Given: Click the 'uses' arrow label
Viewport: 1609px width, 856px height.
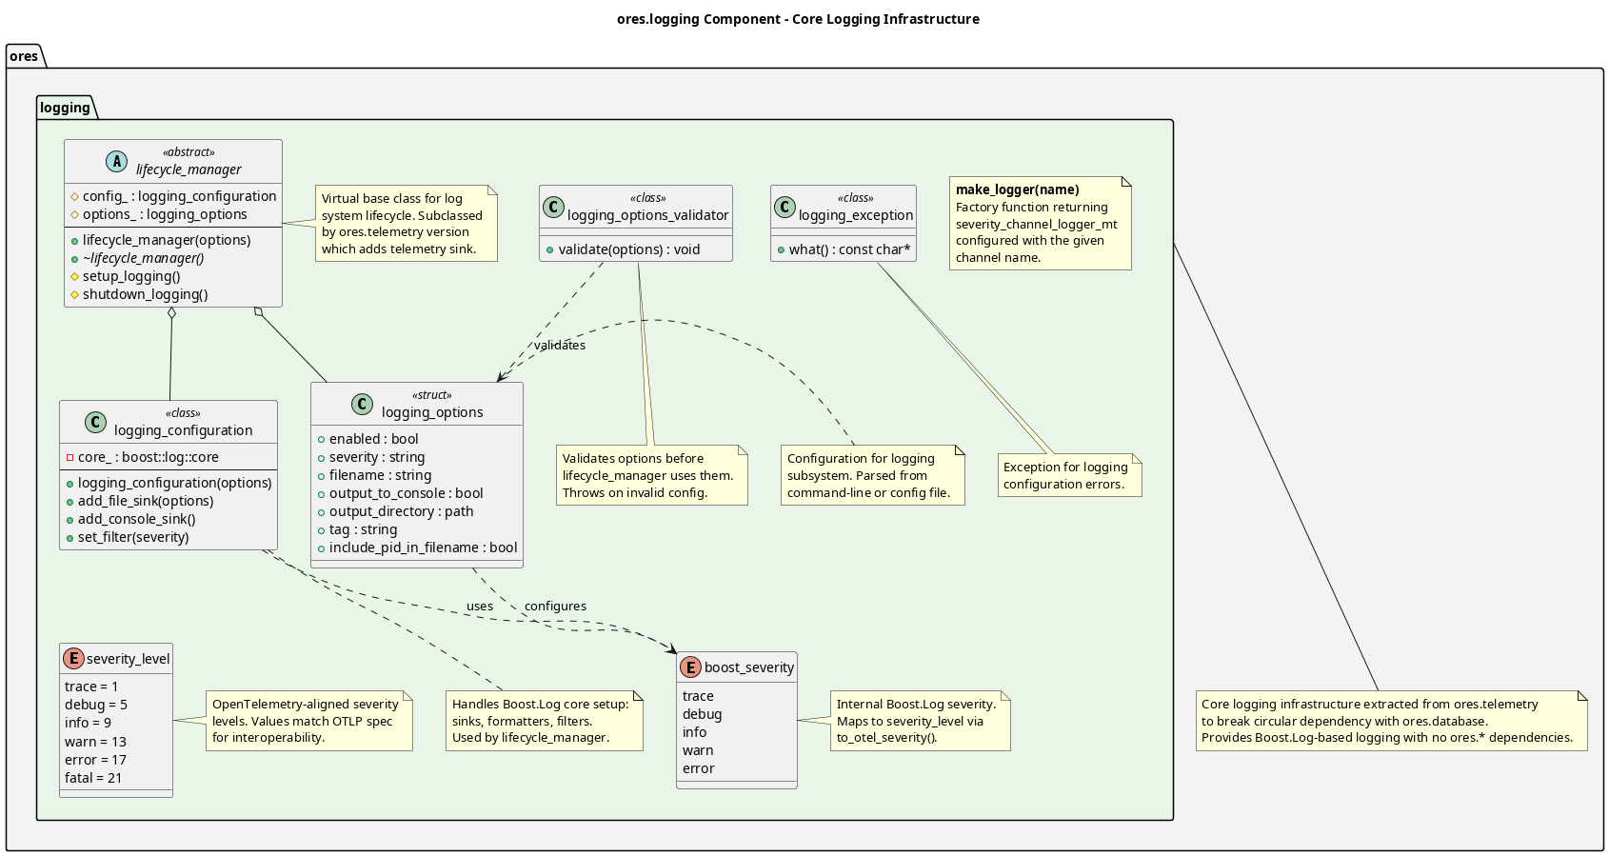Looking at the screenshot, I should pos(479,606).
